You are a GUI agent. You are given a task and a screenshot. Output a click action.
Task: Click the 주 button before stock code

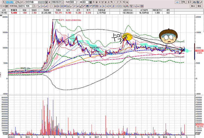click(x=4, y=2)
